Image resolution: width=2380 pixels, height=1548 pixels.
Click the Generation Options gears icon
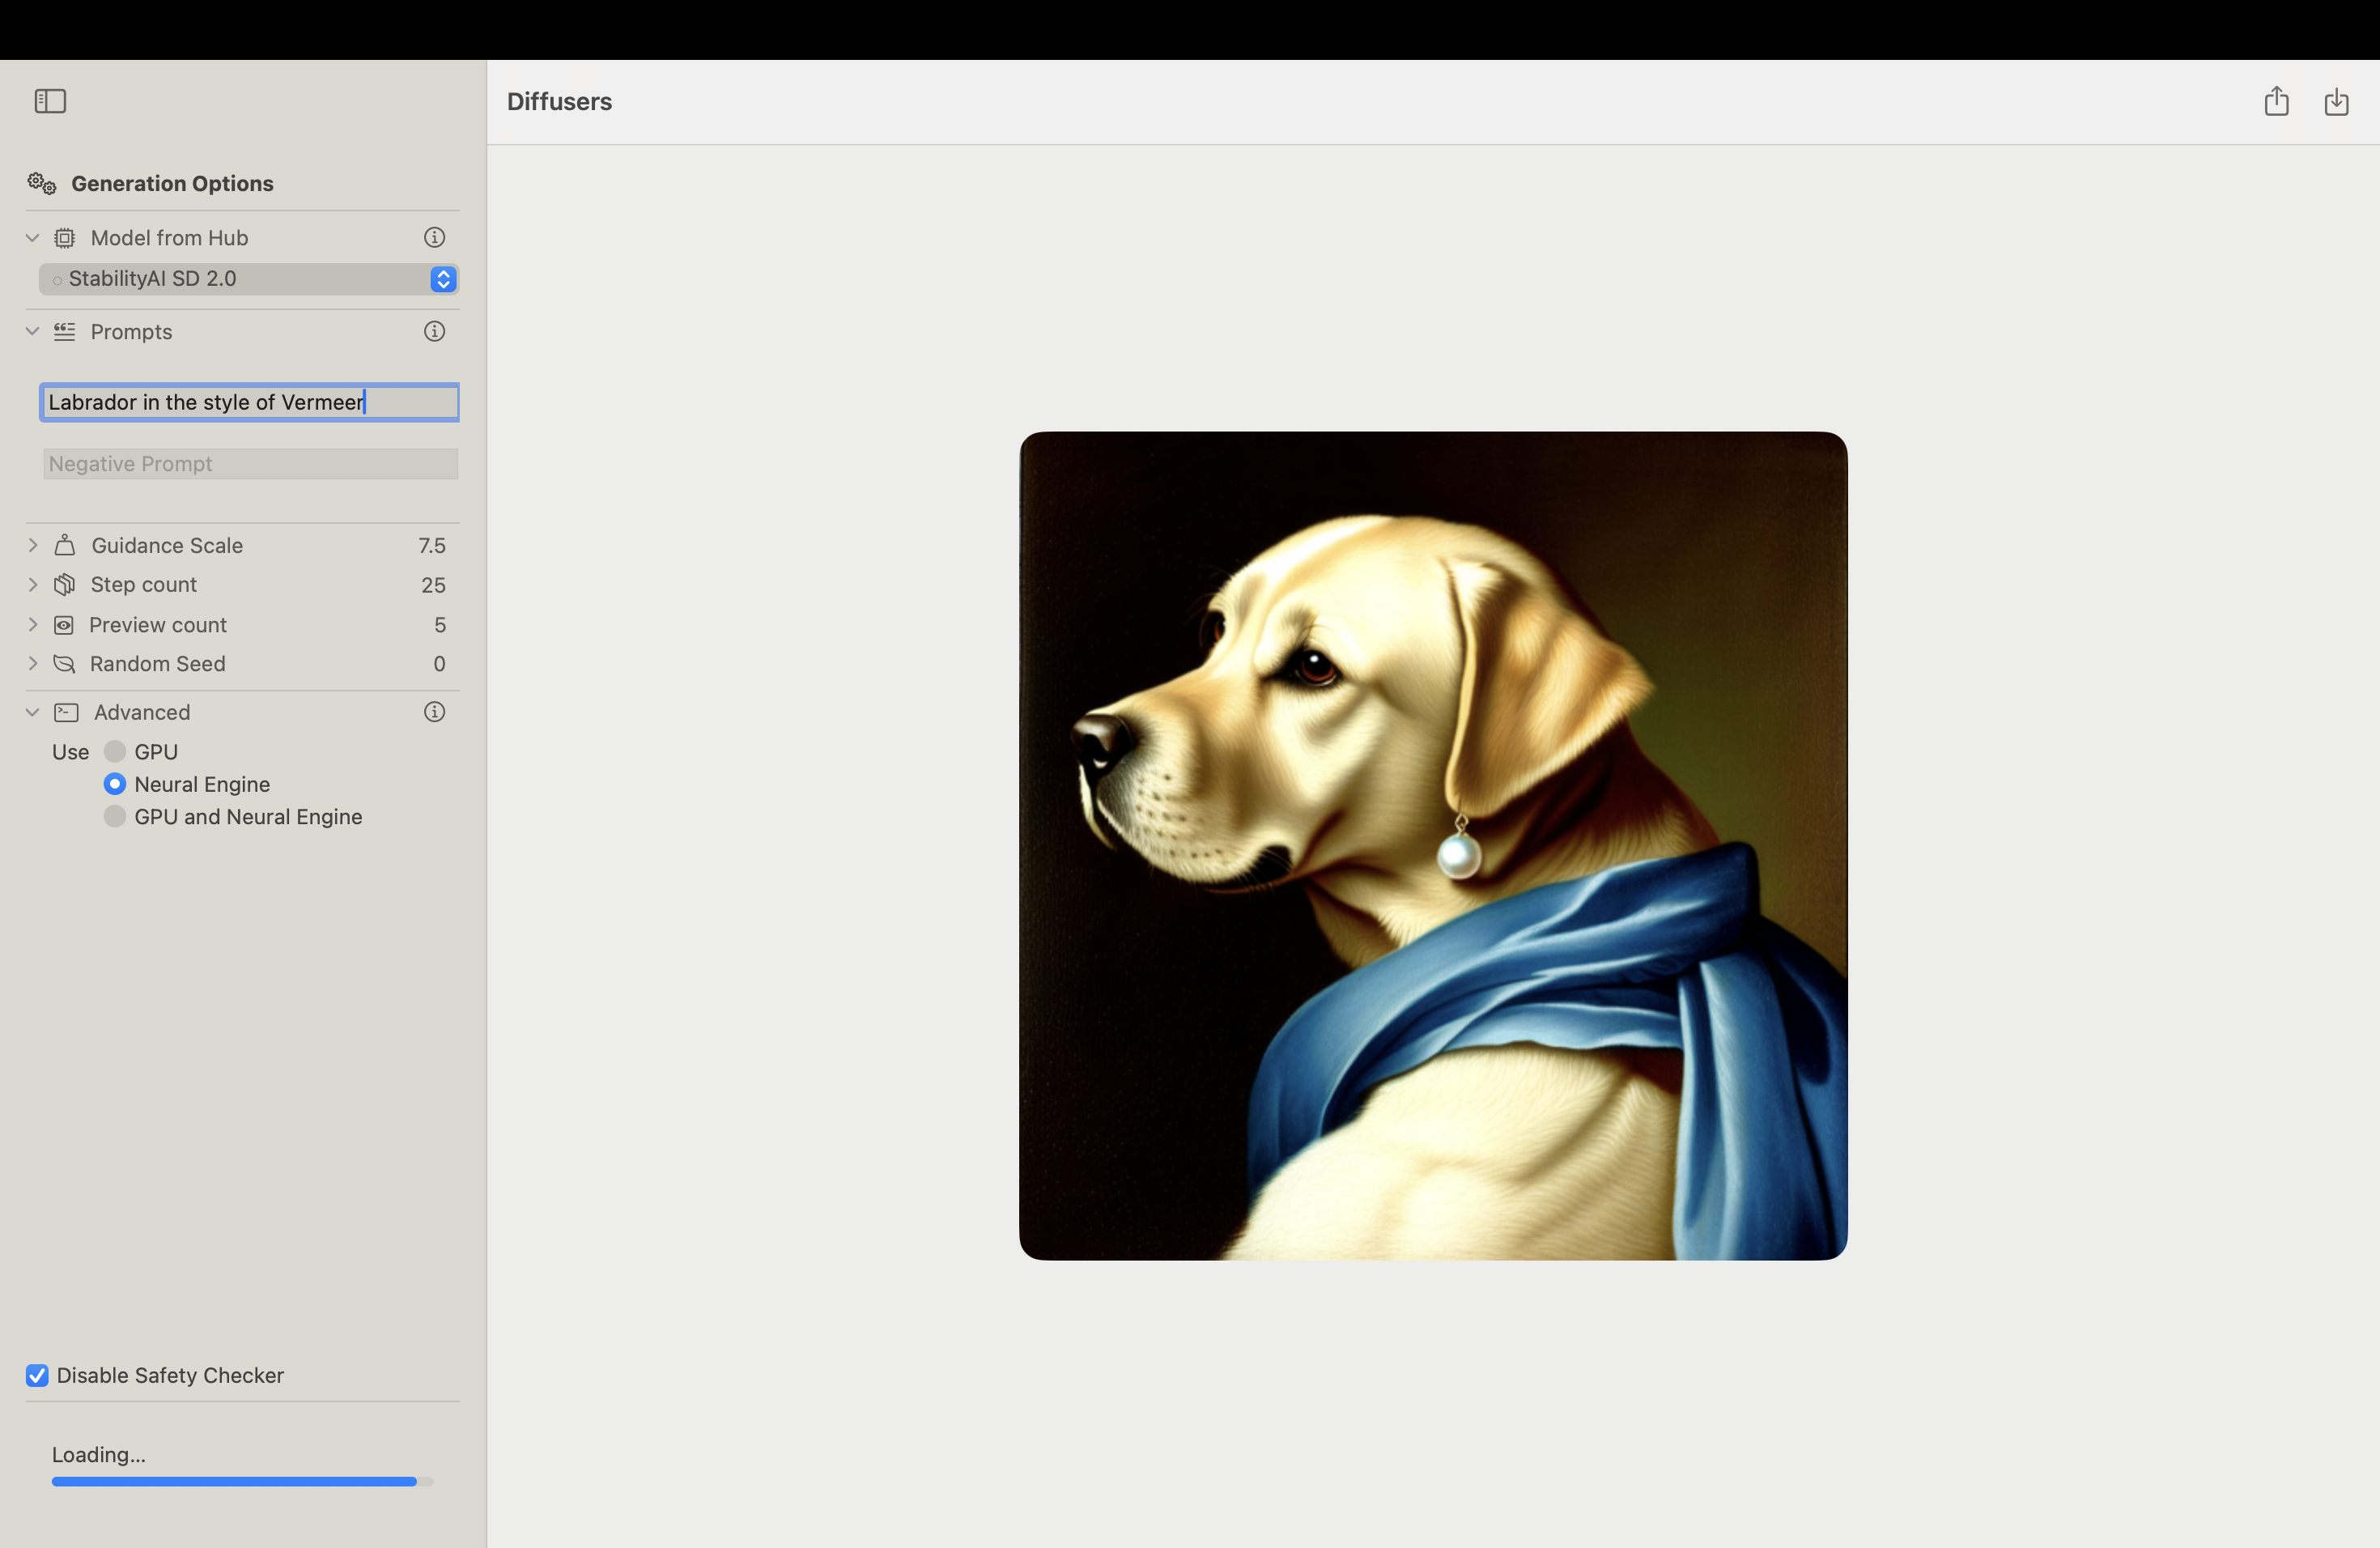click(42, 183)
